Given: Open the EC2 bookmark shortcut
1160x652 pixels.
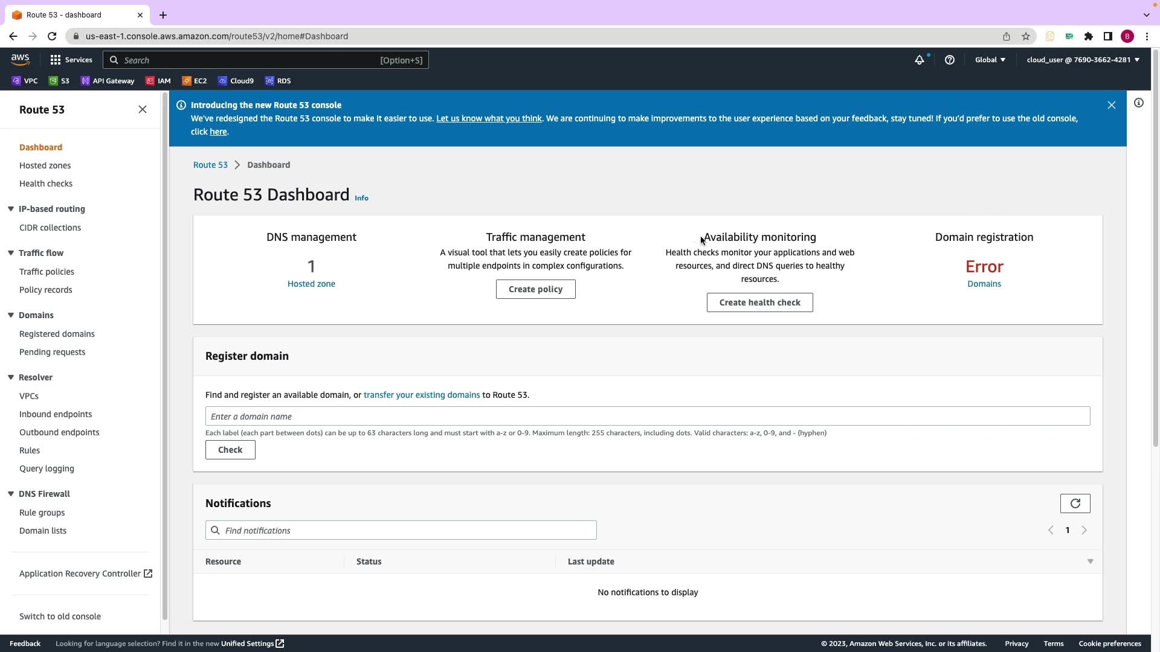Looking at the screenshot, I should tap(195, 81).
